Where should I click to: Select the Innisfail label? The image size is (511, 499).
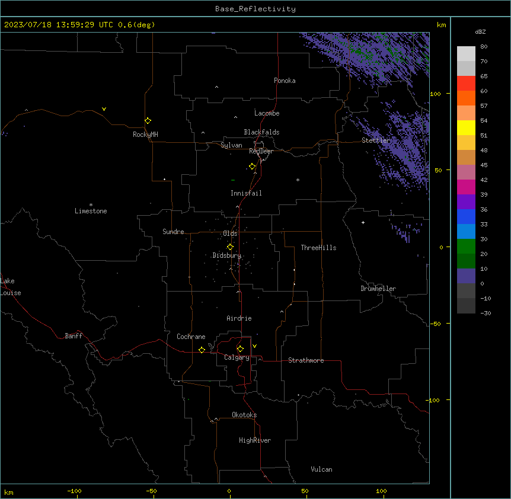pos(246,193)
